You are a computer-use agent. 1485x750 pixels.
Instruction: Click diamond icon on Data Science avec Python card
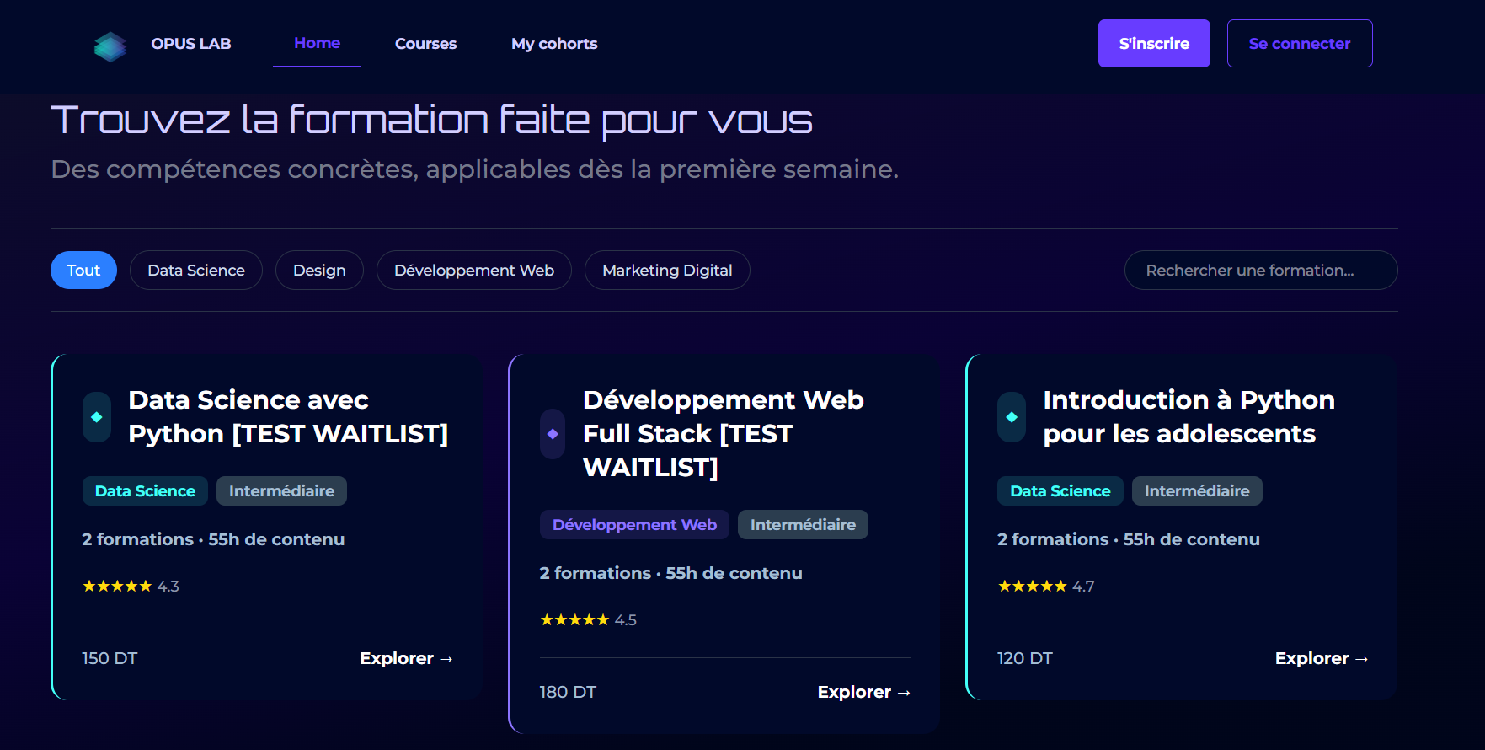click(x=97, y=417)
